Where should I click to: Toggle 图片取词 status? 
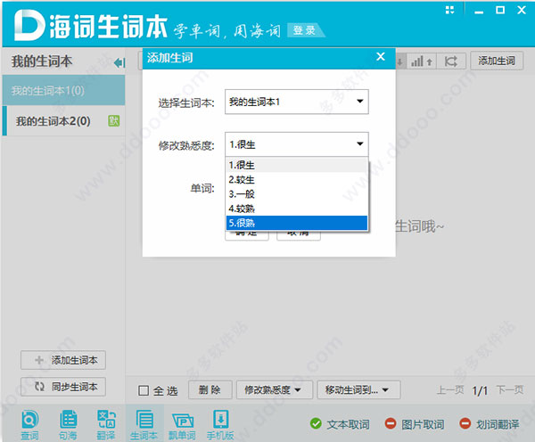tap(391, 423)
